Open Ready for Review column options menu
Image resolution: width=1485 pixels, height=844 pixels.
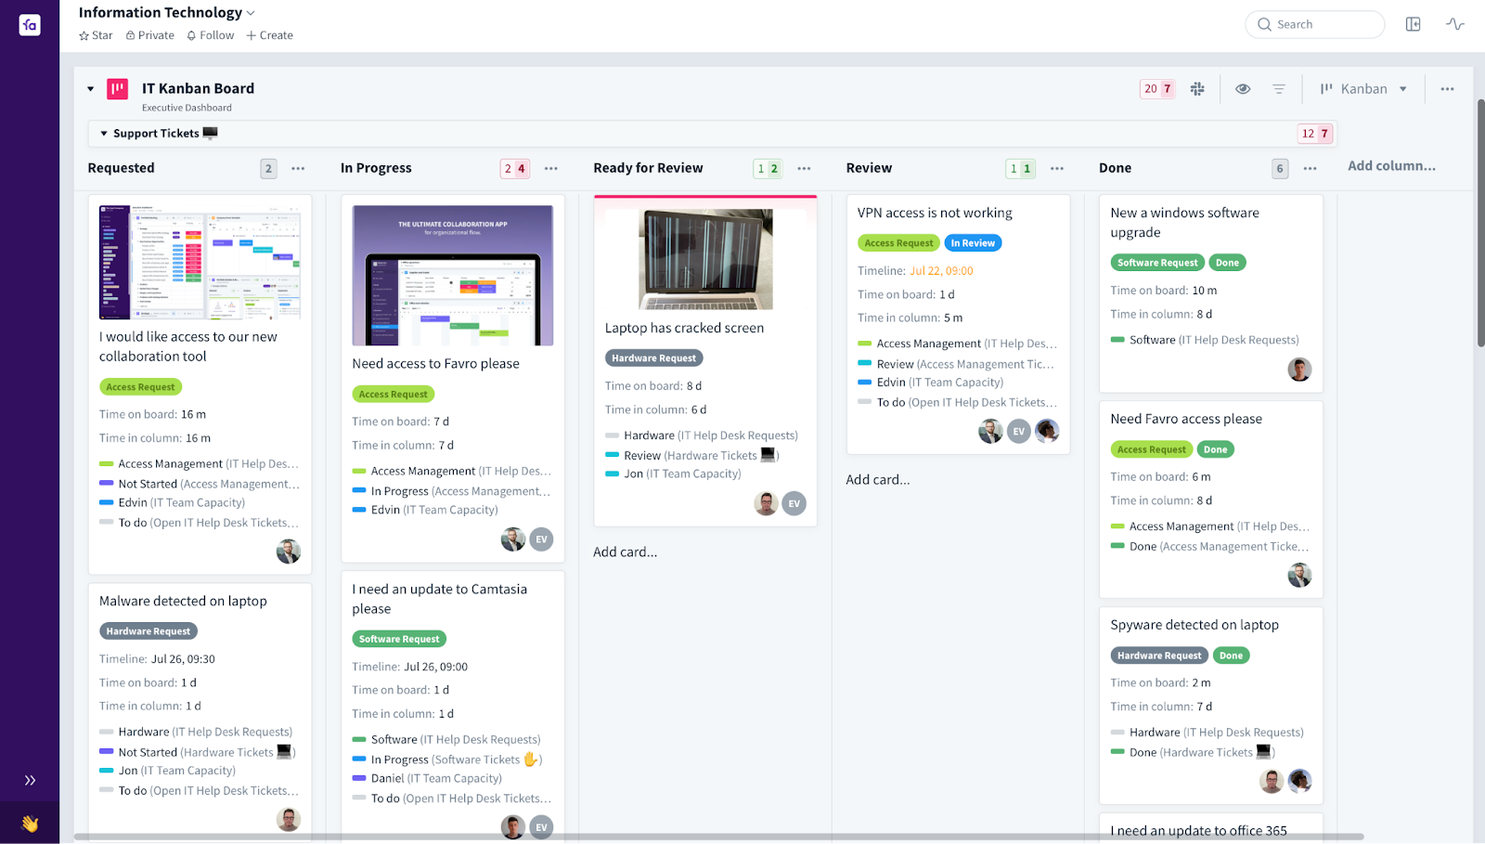(x=804, y=168)
